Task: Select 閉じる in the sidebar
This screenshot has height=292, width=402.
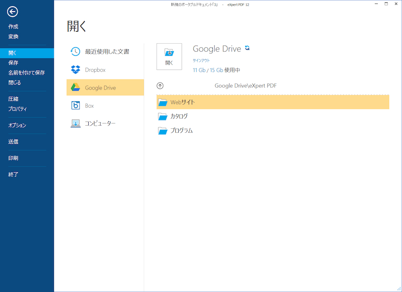Action: pos(14,83)
